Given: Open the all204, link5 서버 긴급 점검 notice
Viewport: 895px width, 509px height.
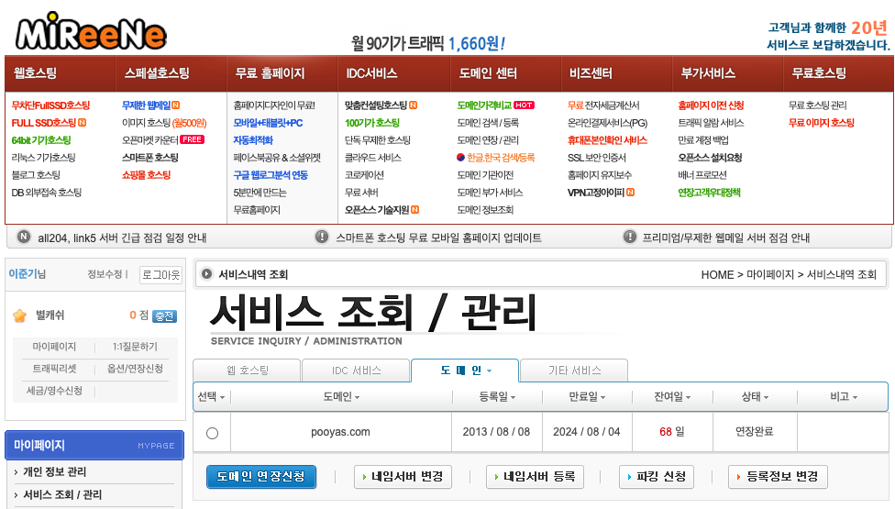Looking at the screenshot, I should [122, 238].
